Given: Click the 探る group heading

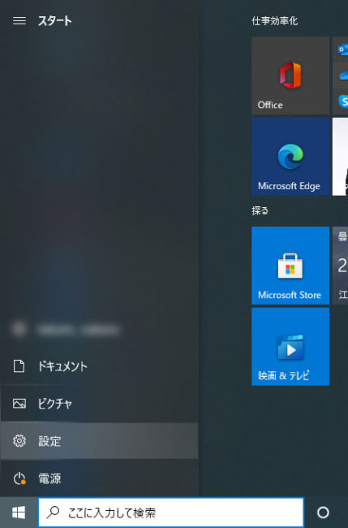Looking at the screenshot, I should (260, 211).
